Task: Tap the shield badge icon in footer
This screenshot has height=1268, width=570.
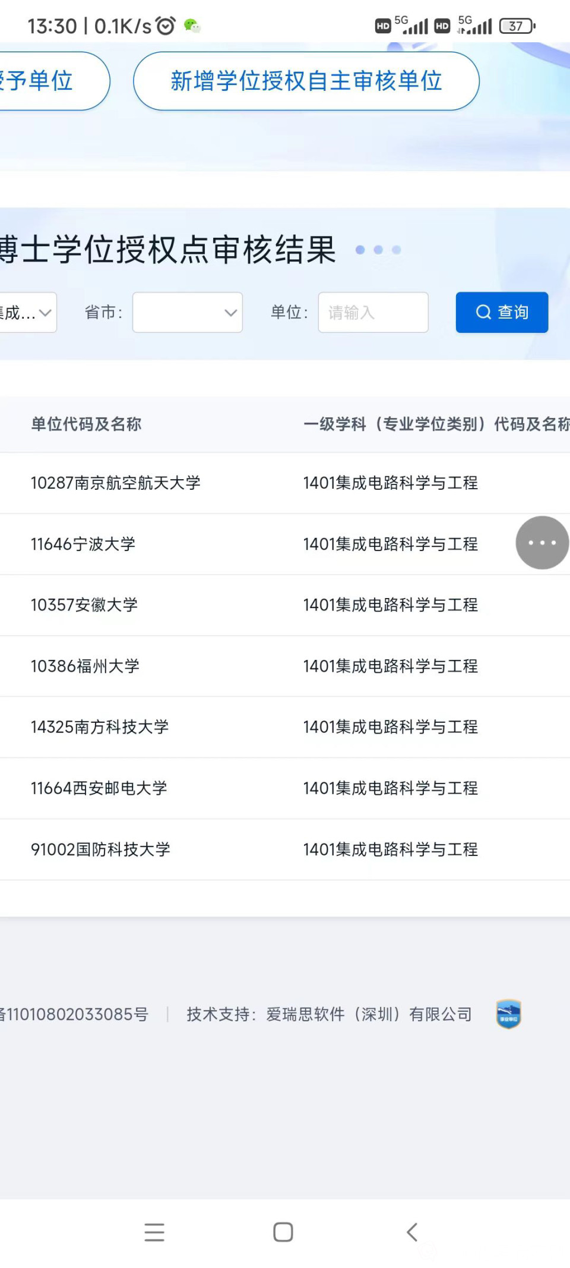Action: [508, 1014]
